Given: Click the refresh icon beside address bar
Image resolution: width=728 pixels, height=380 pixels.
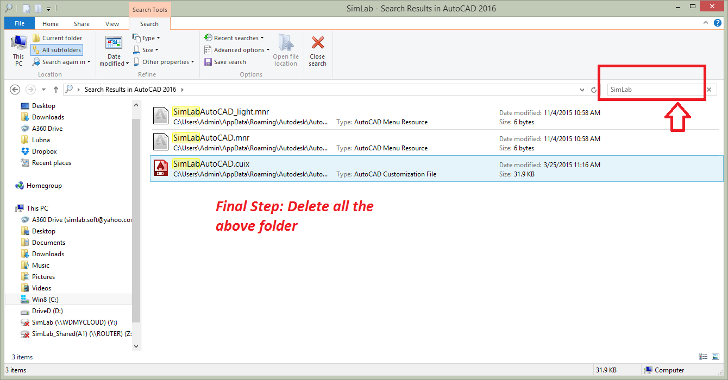Looking at the screenshot, I should tap(594, 90).
